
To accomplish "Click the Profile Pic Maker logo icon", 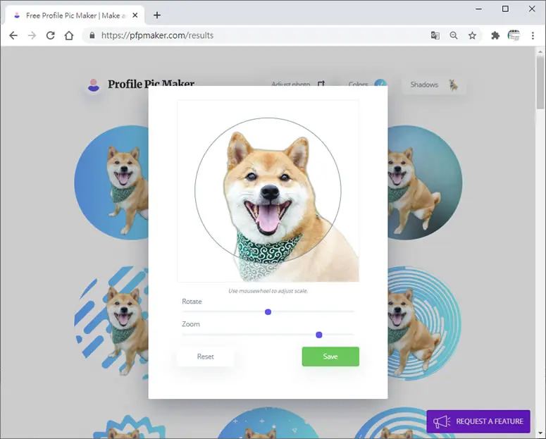I will (x=93, y=85).
